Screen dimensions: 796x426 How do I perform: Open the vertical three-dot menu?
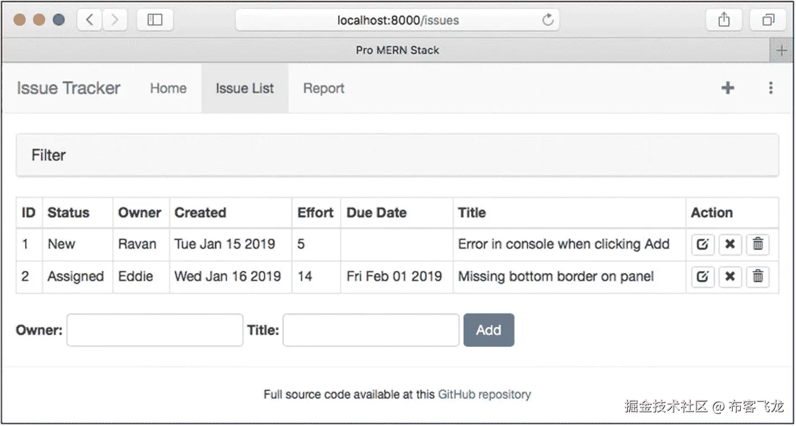click(x=771, y=88)
